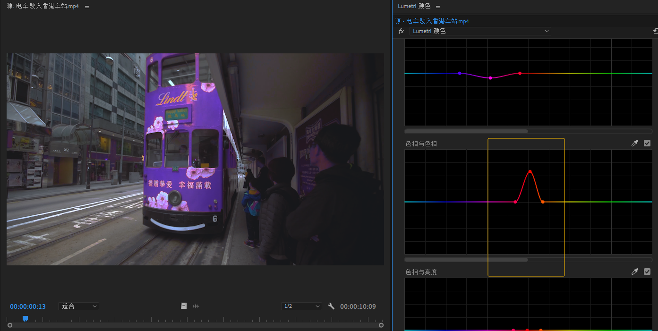Pick the eyedropper for 色相与亮度 curve
The image size is (658, 331).
tap(635, 272)
